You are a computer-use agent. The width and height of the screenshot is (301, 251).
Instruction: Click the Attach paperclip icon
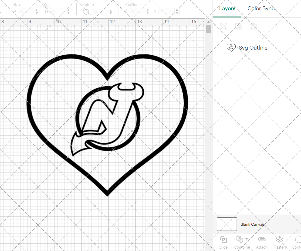click(x=262, y=239)
